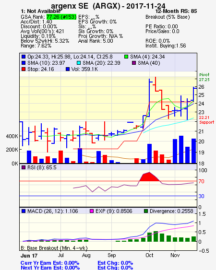Image resolution: width=216 pixels, height=270 pixels.
Task: Click the Range: 7.62% text
Action: point(36,46)
